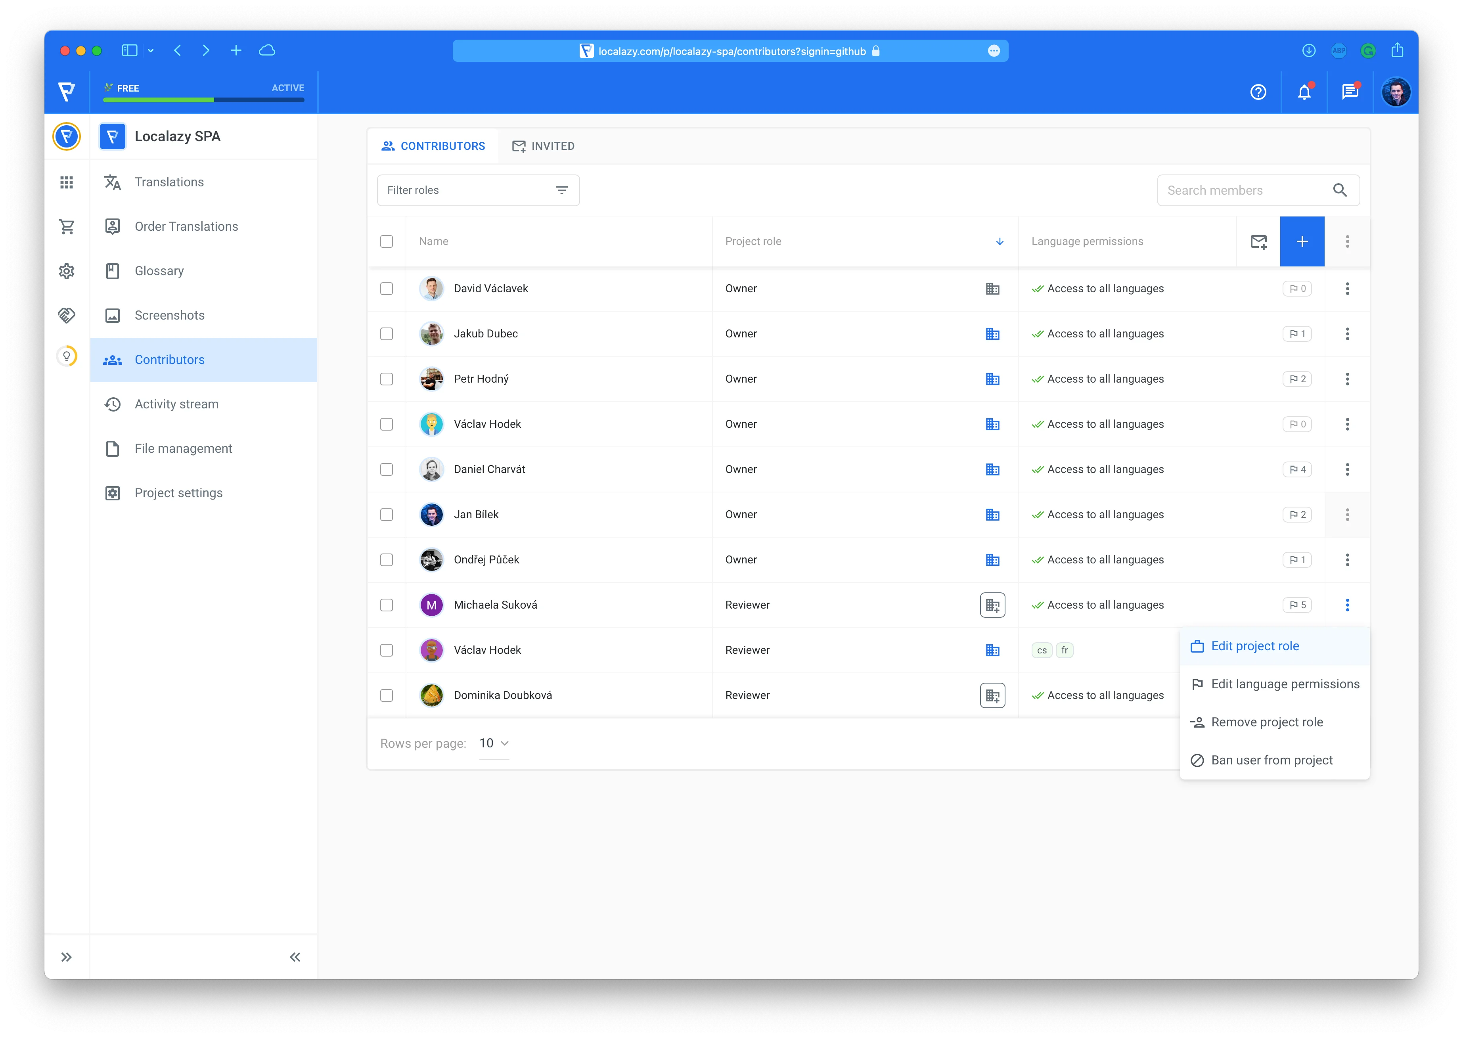Screen dimensions: 1463x1038
Task: Select the checkbox for Dominika Doubková
Action: [387, 695]
